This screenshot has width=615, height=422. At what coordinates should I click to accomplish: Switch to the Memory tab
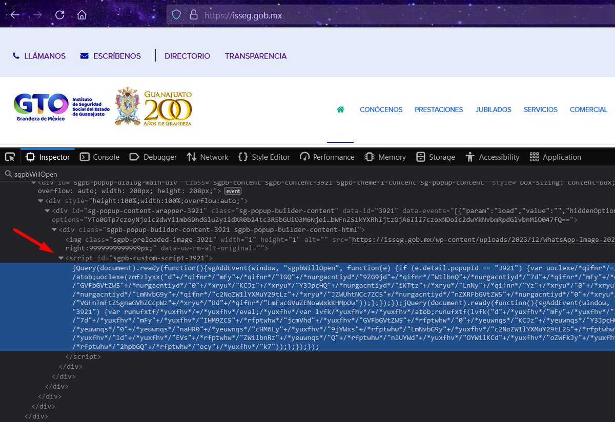385,157
